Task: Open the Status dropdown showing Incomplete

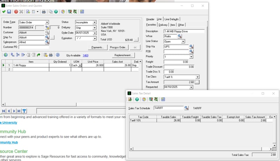Action: pyautogui.click(x=94, y=22)
